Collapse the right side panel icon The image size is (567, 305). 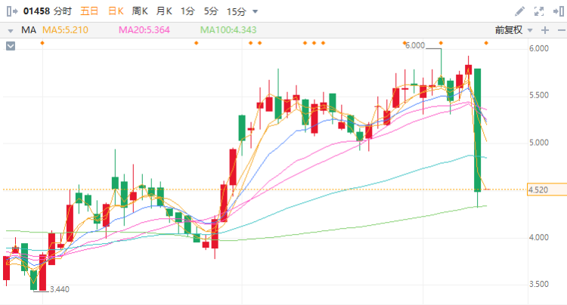click(559, 11)
